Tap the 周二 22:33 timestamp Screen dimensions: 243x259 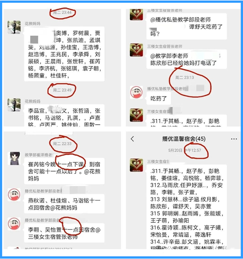pos(62,144)
